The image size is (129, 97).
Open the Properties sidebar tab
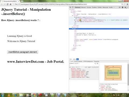96,61
